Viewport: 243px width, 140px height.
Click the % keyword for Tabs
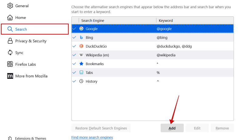158,72
